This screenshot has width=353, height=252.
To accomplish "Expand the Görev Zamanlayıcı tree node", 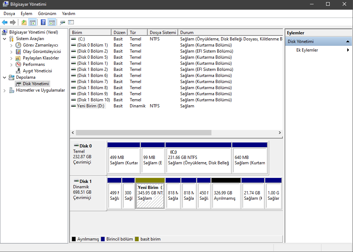I will coord(11,45).
